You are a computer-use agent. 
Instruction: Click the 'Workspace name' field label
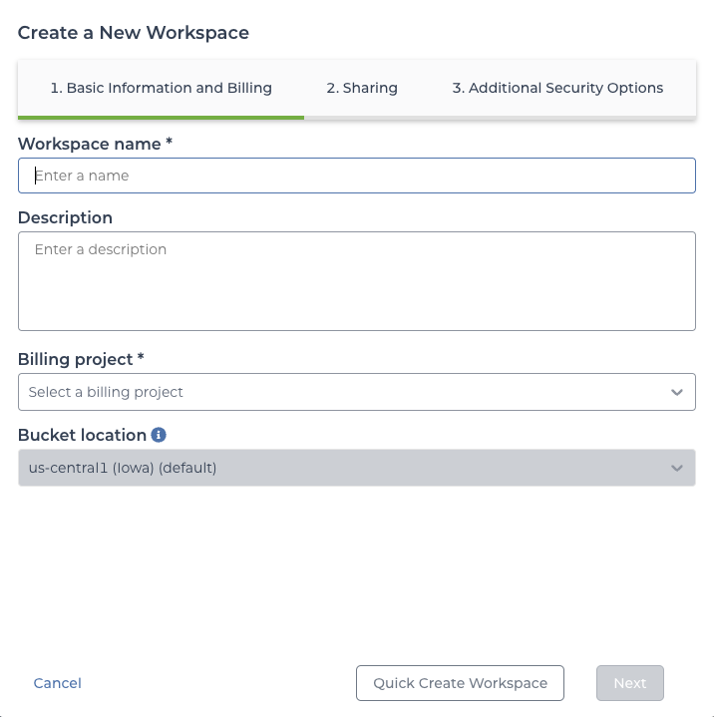click(x=90, y=144)
